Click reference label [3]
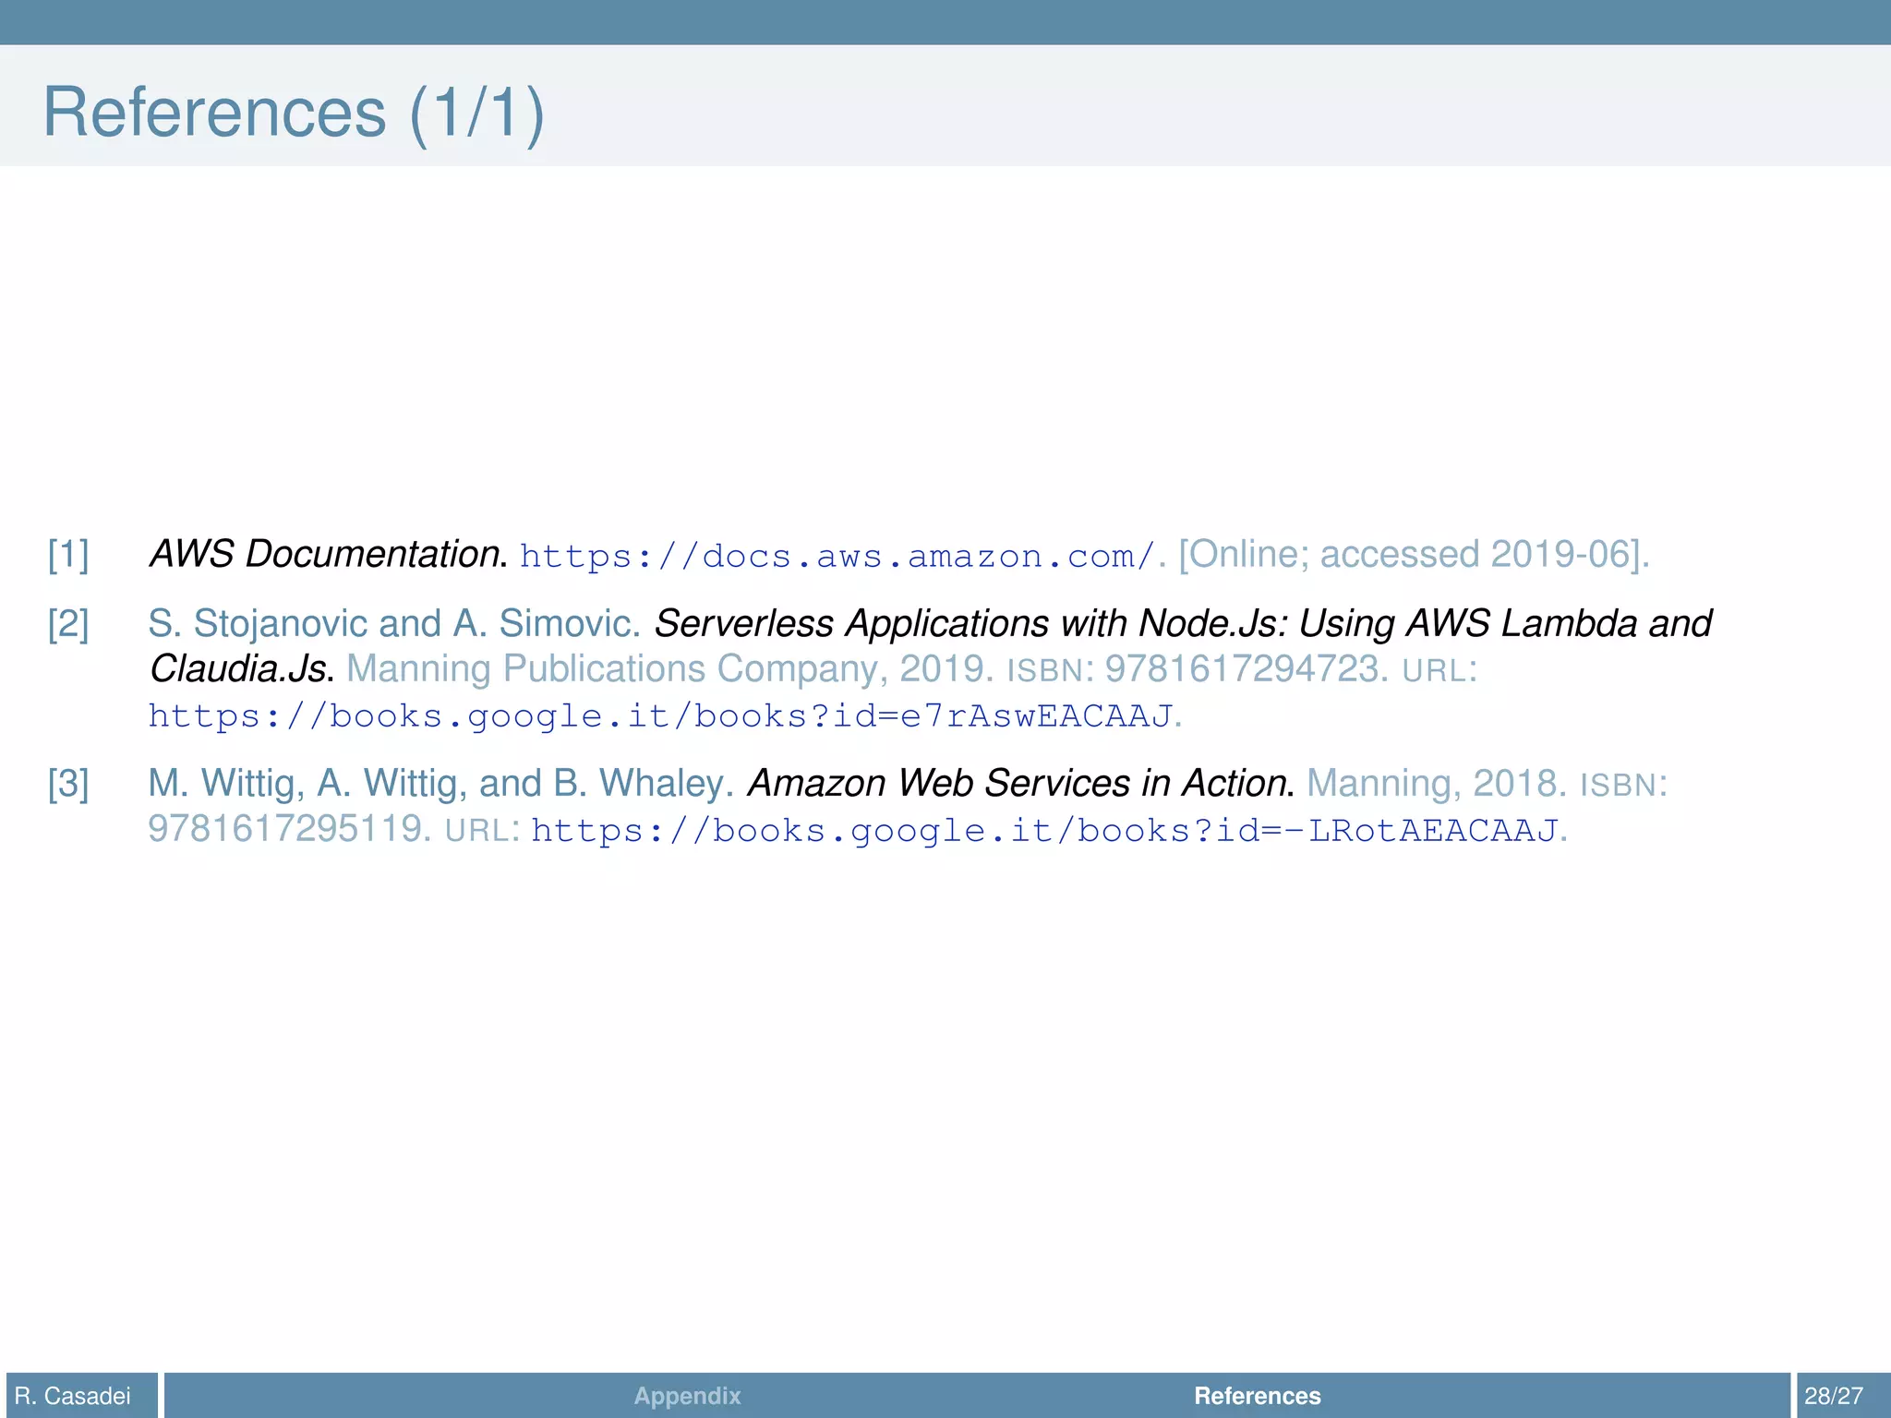 [x=68, y=784]
